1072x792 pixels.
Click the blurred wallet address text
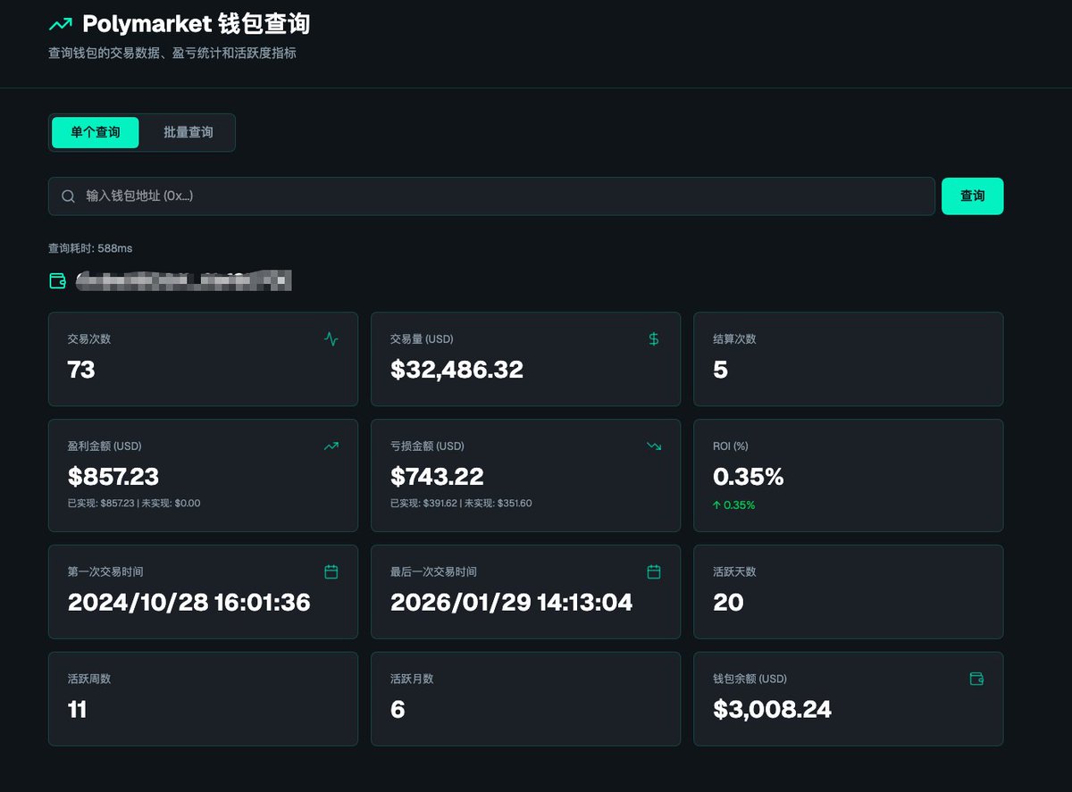(184, 281)
